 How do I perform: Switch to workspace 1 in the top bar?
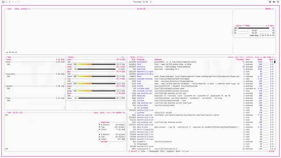tap(7, 2)
